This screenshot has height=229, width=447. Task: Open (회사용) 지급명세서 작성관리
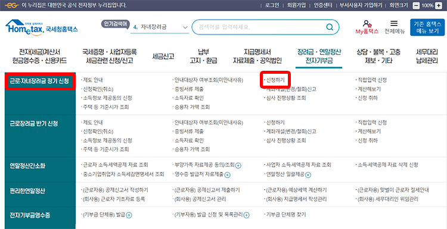click(x=296, y=199)
